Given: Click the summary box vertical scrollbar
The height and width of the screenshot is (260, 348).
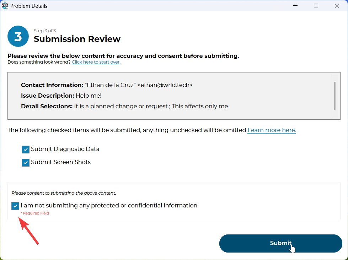Looking at the screenshot, I should tap(334, 96).
